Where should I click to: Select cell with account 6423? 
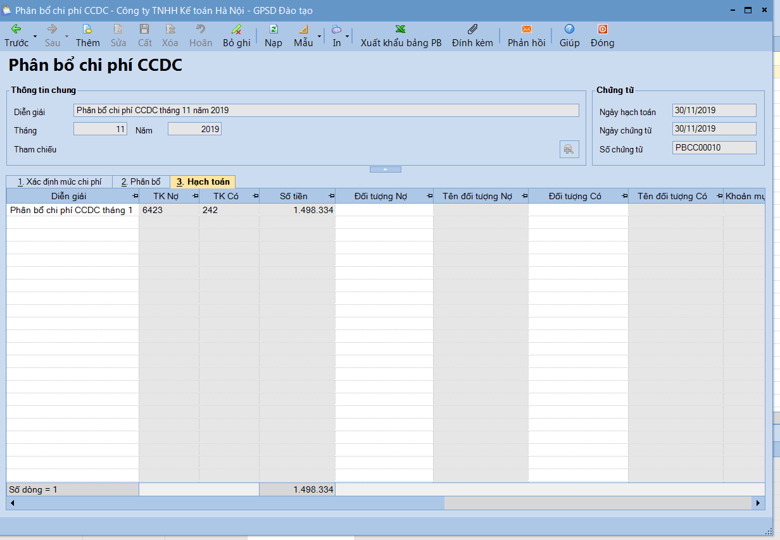click(x=169, y=210)
